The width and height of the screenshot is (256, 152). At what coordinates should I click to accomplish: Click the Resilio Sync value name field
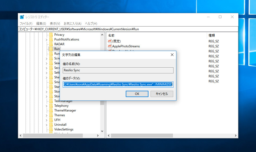point(118,70)
